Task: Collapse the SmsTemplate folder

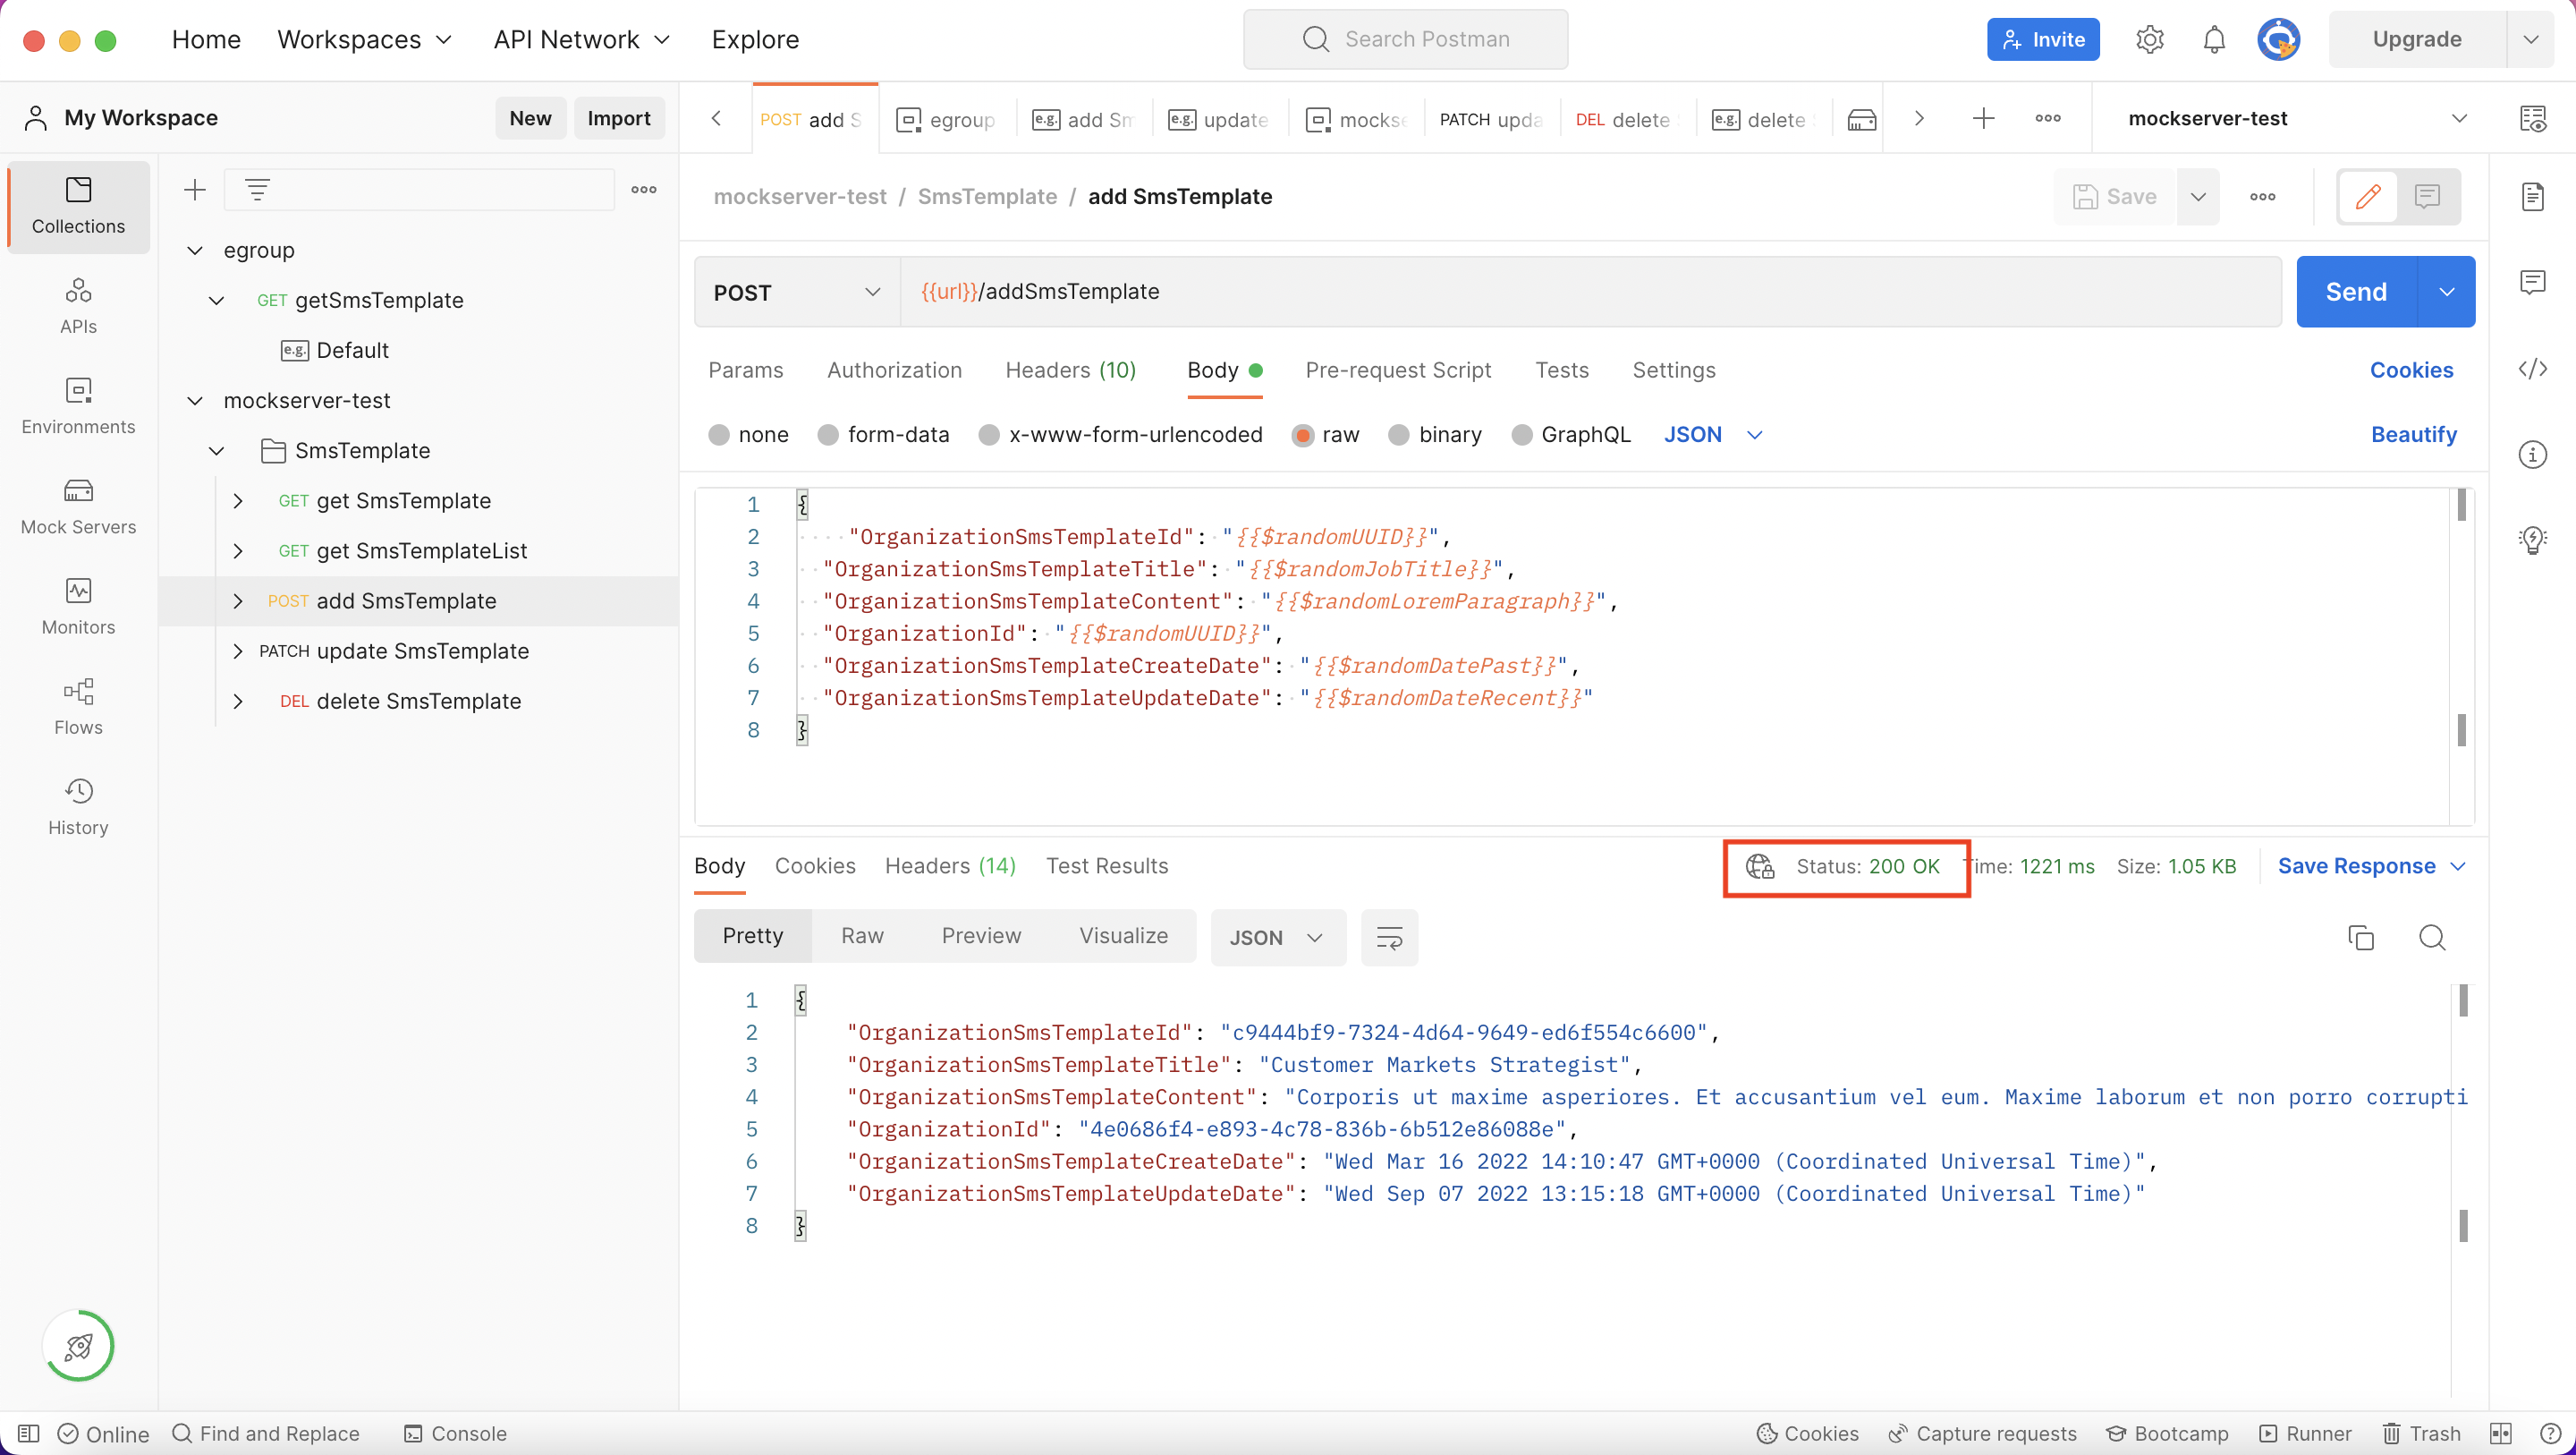Action: (217, 450)
